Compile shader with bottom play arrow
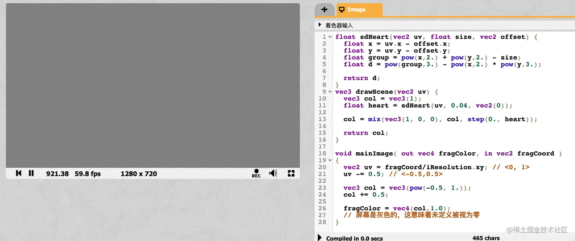 319,238
